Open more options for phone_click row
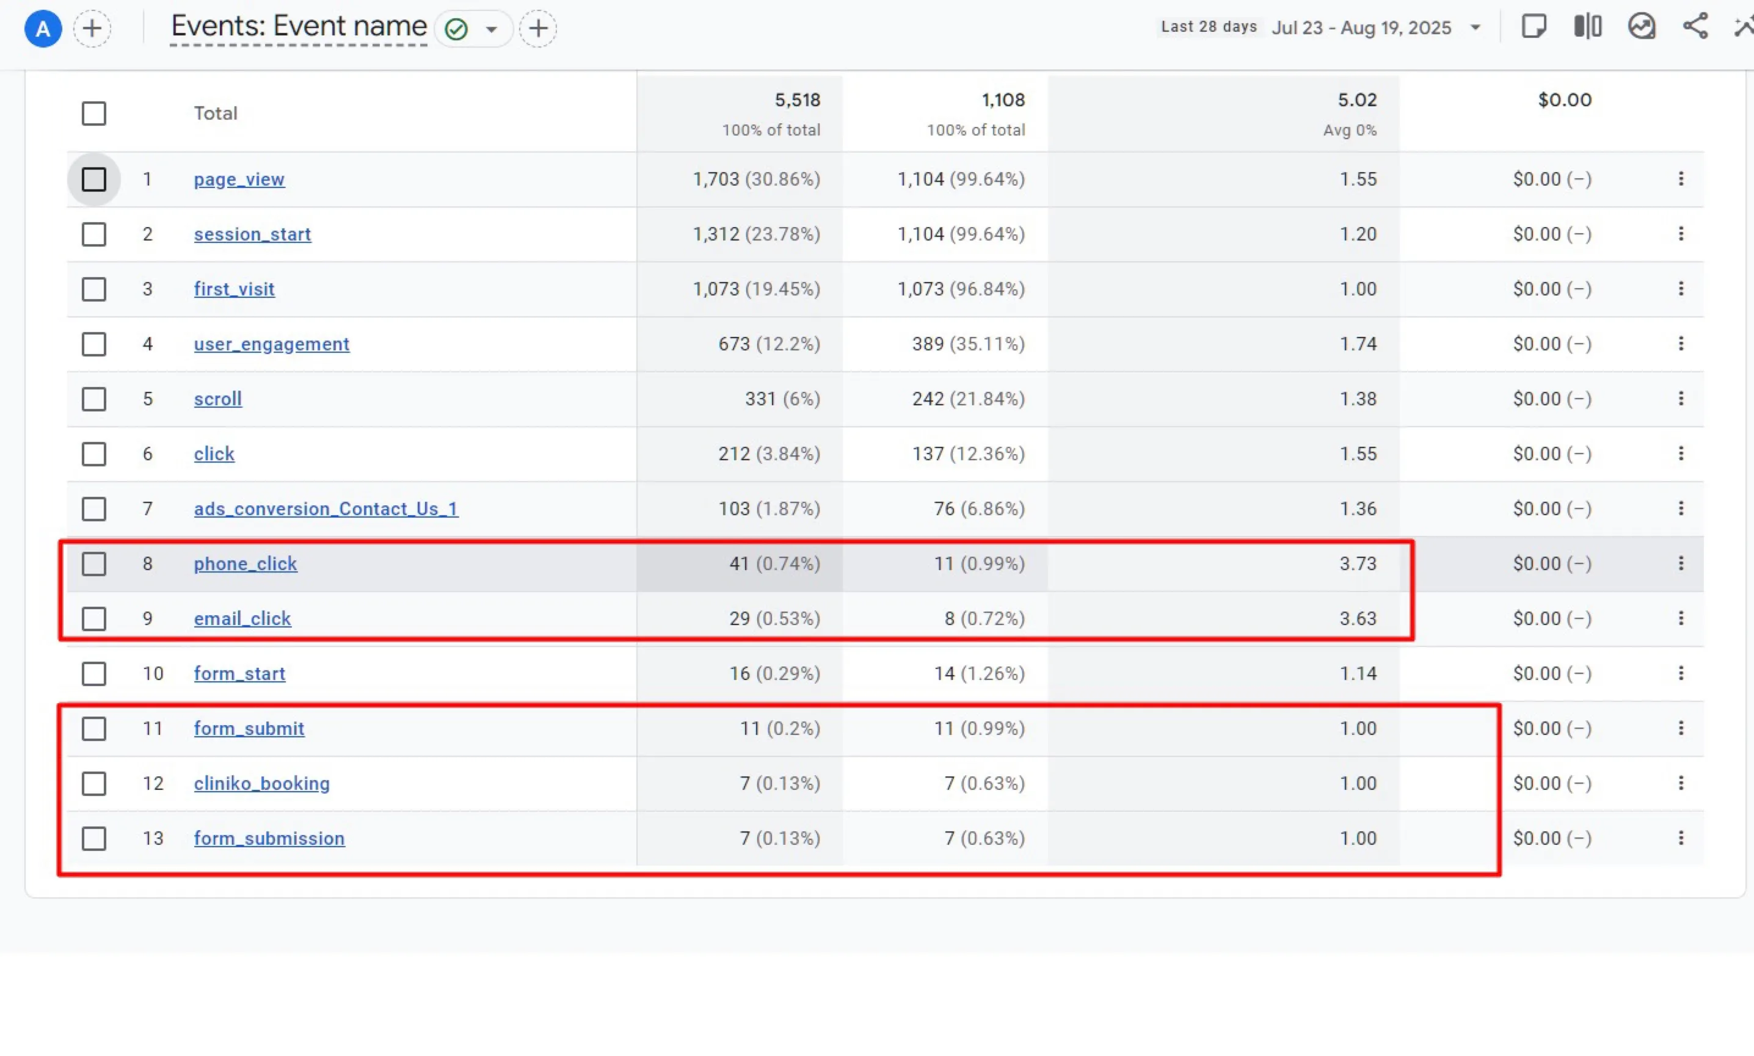The width and height of the screenshot is (1754, 1056). coord(1681,563)
